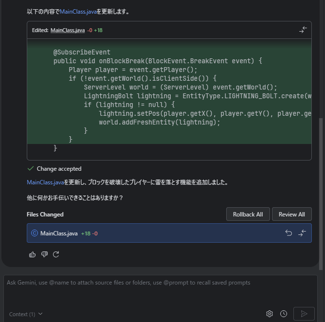The height and width of the screenshot is (322, 325).
Task: Revert changes to MainClass.java in Files Changed
Action: tap(289, 233)
